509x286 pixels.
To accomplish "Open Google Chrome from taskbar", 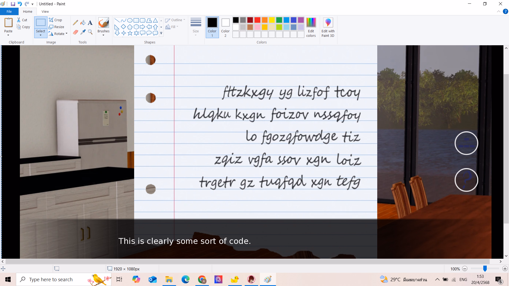I will click(202, 279).
